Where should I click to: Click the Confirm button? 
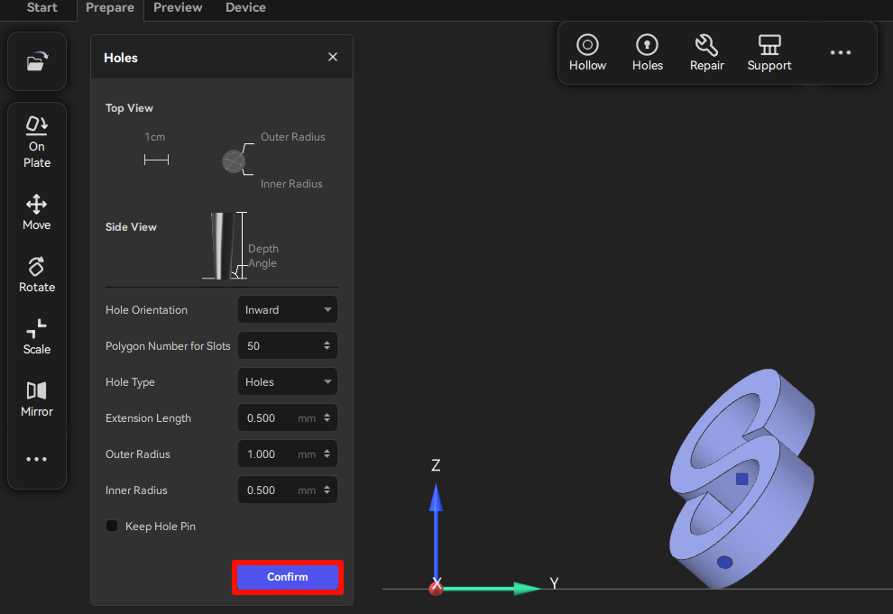(288, 577)
